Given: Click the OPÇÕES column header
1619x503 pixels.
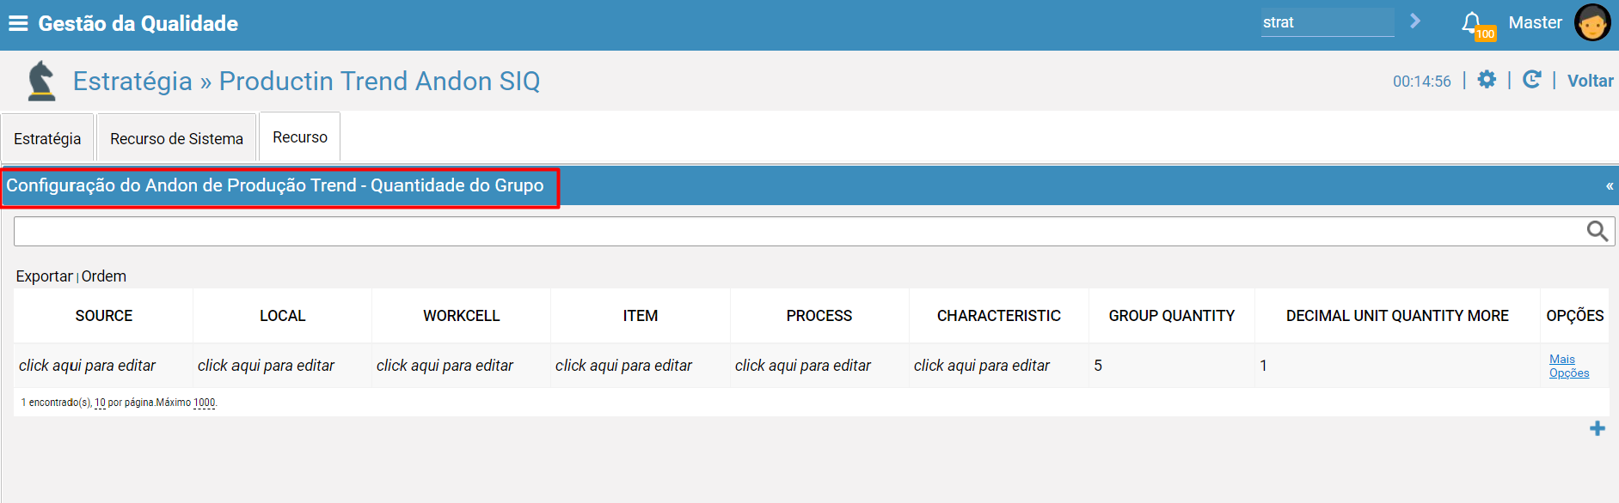Looking at the screenshot, I should pos(1575,316).
